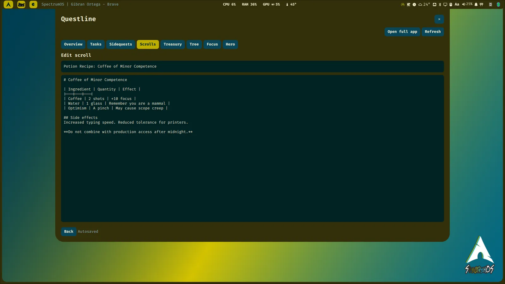Click the RAM 36% indicator
505x284 pixels.
(x=249, y=4)
